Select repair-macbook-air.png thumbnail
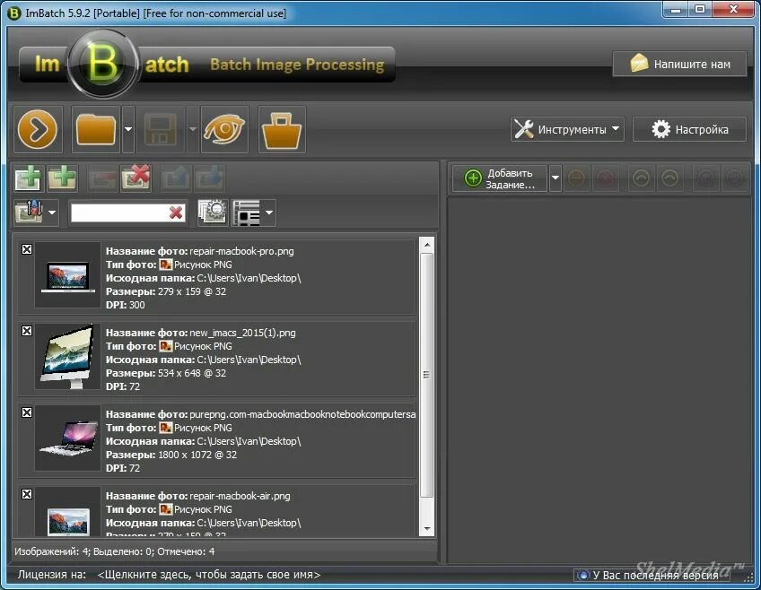This screenshot has width=761, height=590. (68, 512)
